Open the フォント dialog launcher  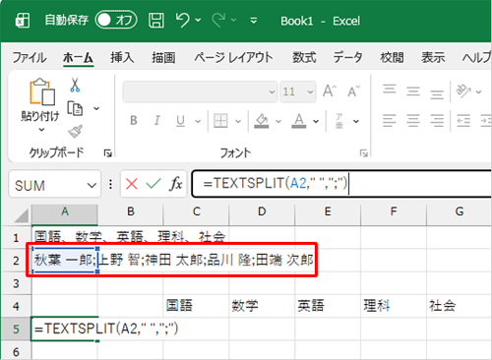coord(363,152)
